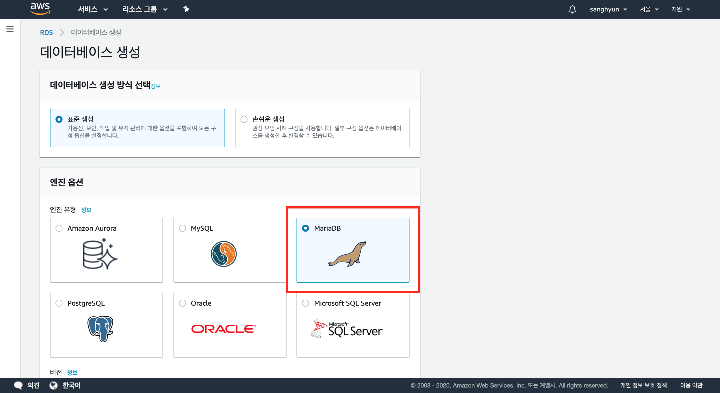Click the MySQL dolphin logo

point(223,254)
